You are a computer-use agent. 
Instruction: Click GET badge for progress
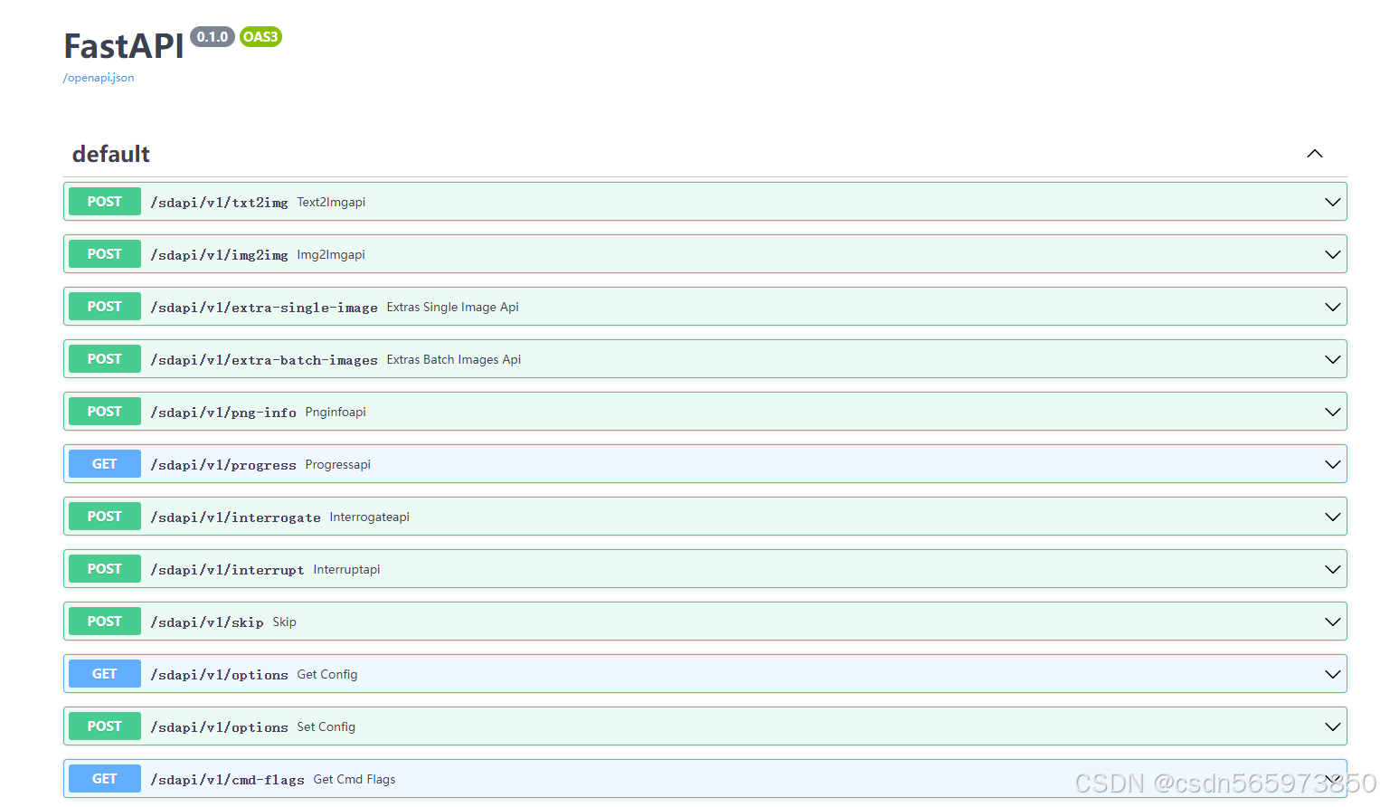(105, 464)
